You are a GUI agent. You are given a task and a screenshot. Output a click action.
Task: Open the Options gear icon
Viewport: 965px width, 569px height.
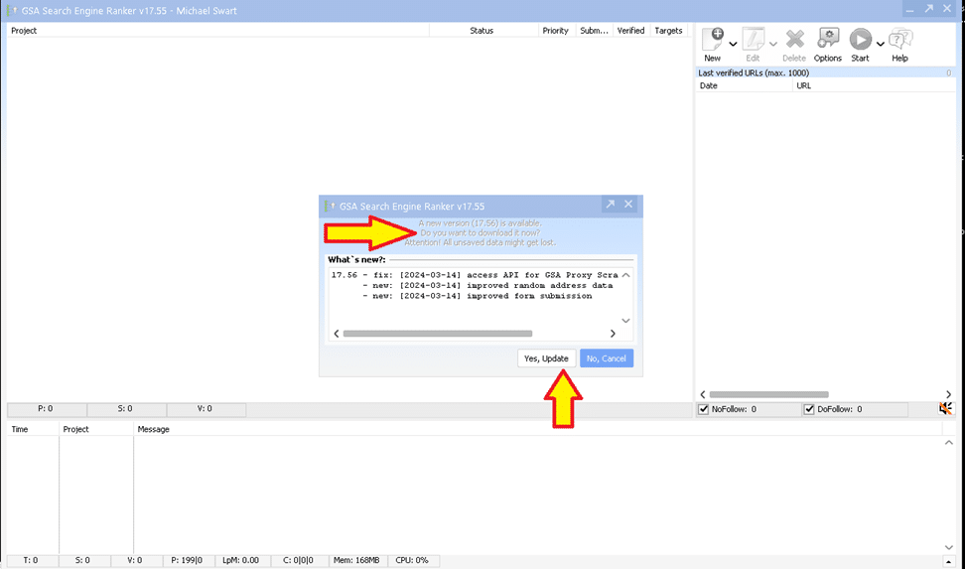[x=828, y=40]
